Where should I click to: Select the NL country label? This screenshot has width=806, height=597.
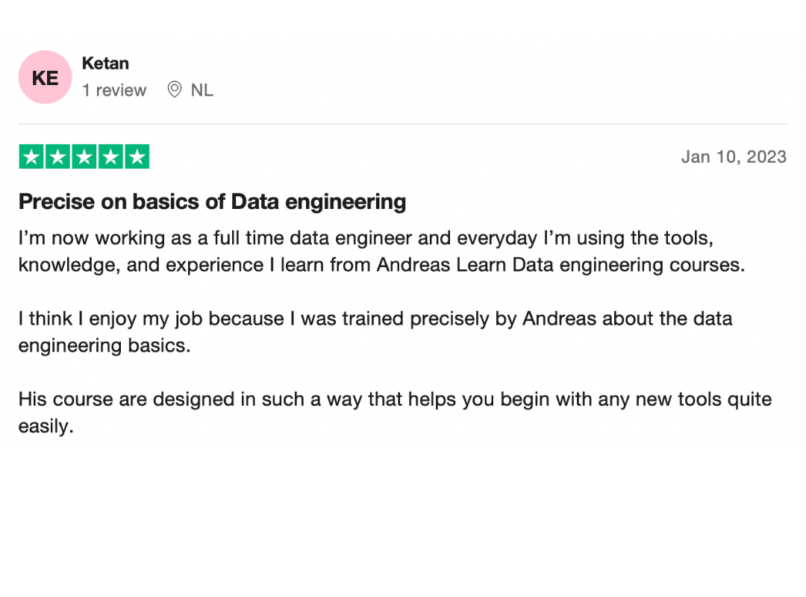tap(202, 90)
